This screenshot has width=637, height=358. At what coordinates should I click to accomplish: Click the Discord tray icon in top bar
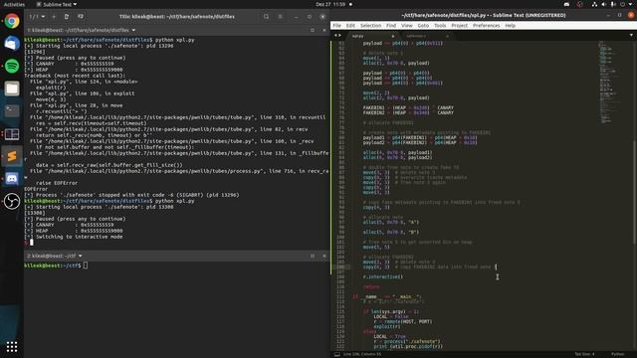[x=566, y=4]
